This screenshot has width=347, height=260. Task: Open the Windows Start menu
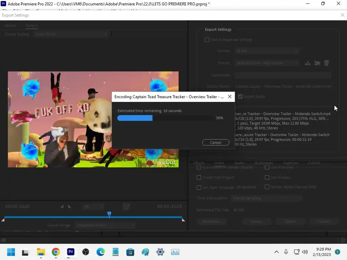(x=11, y=252)
